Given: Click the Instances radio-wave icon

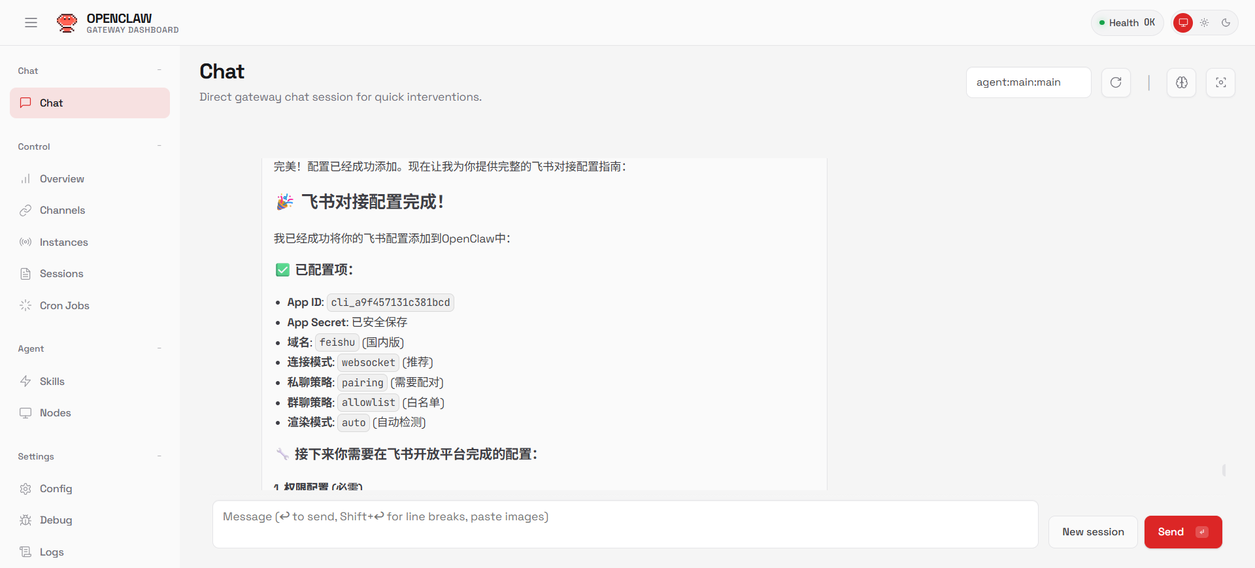Looking at the screenshot, I should pos(25,242).
